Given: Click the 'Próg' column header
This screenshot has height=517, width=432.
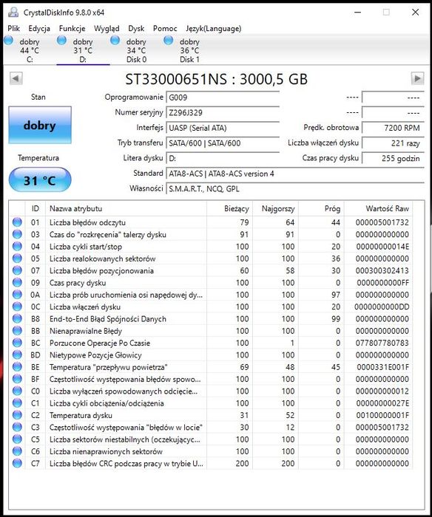Looking at the screenshot, I should (321, 209).
